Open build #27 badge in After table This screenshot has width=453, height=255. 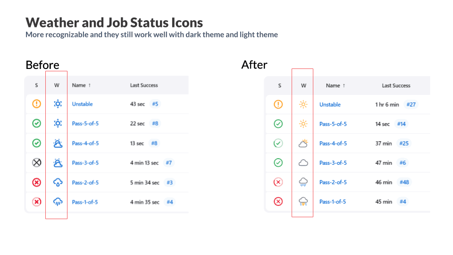pos(411,104)
